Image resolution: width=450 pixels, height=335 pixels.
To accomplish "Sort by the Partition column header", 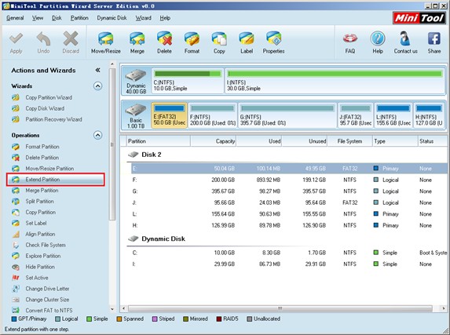I will pos(158,141).
